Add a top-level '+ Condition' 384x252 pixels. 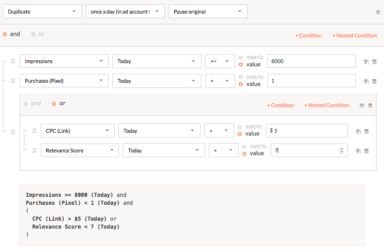(x=308, y=36)
